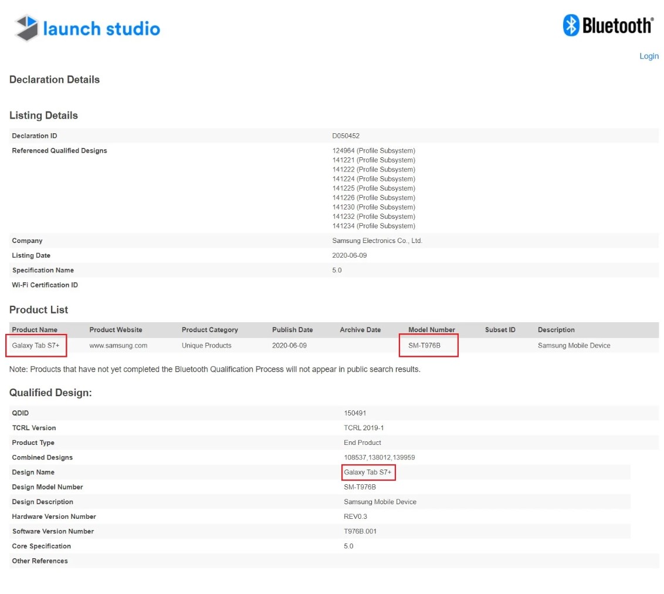Click referenced design 141234 (Profile Subsystem)

pos(374,226)
